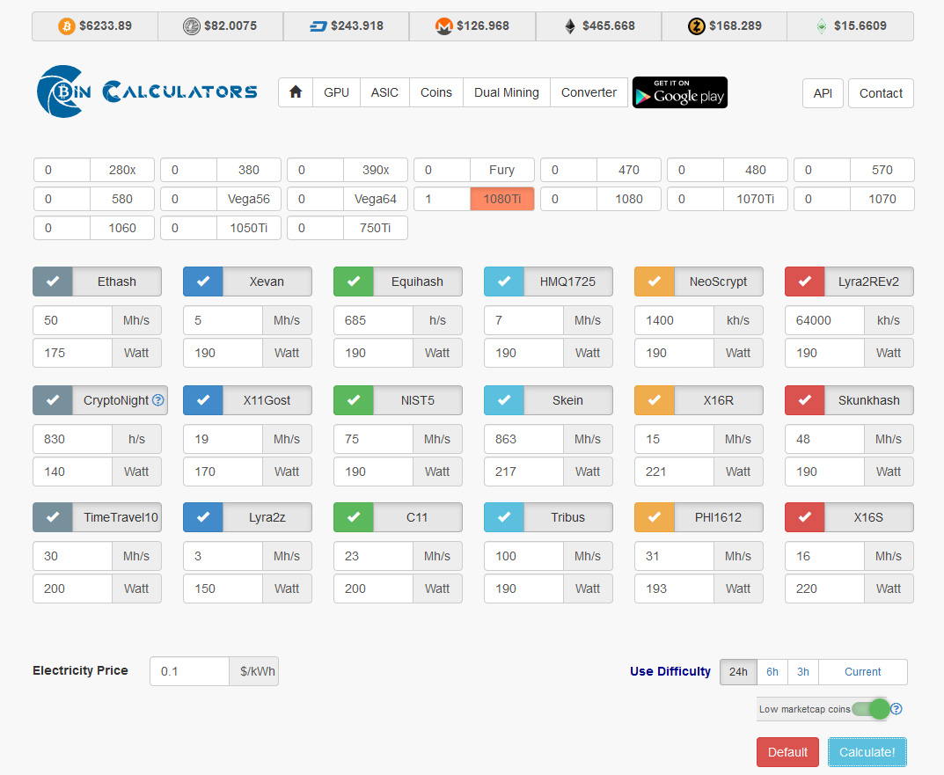Screen dimensions: 944x775
Task: Click the Coin Calculators logo
Action: [148, 91]
